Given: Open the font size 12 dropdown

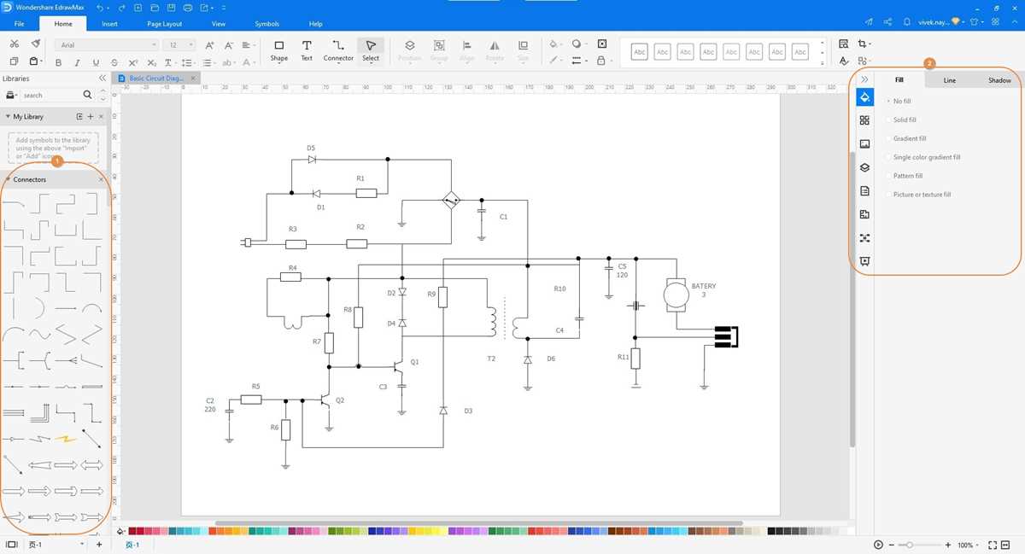Looking at the screenshot, I should [x=180, y=45].
